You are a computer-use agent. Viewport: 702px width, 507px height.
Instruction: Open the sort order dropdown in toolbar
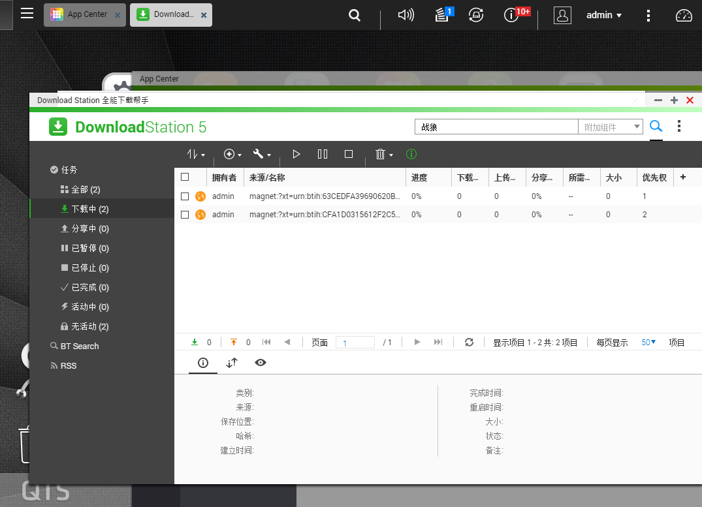pyautogui.click(x=196, y=155)
